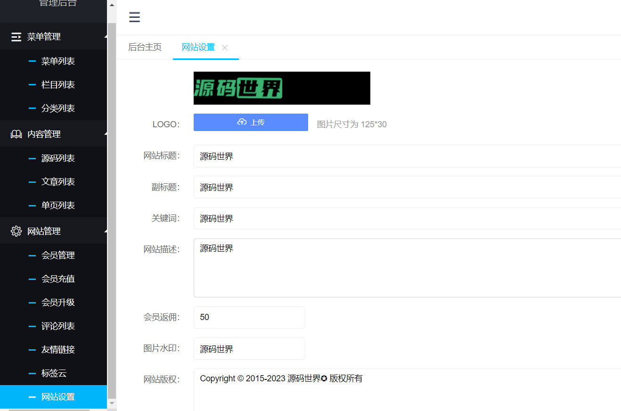
Task: Click the 网站管理 gear icon
Action: click(16, 231)
